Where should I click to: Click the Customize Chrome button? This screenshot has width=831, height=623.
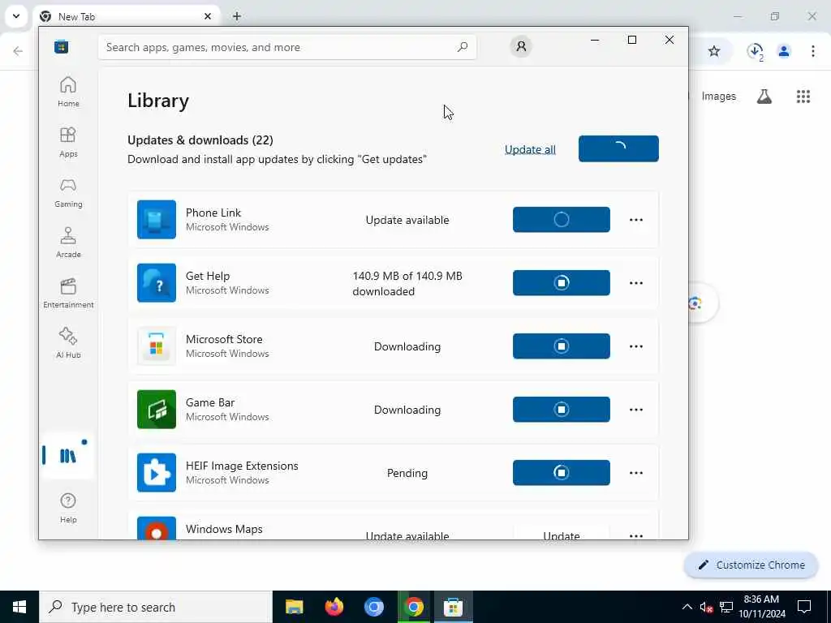click(x=751, y=565)
